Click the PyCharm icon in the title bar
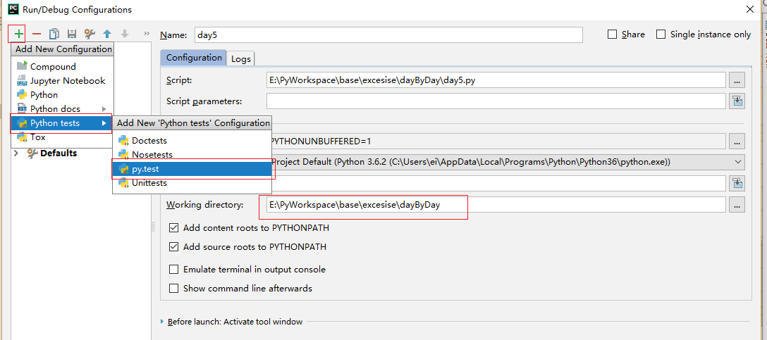The image size is (767, 340). click(13, 8)
